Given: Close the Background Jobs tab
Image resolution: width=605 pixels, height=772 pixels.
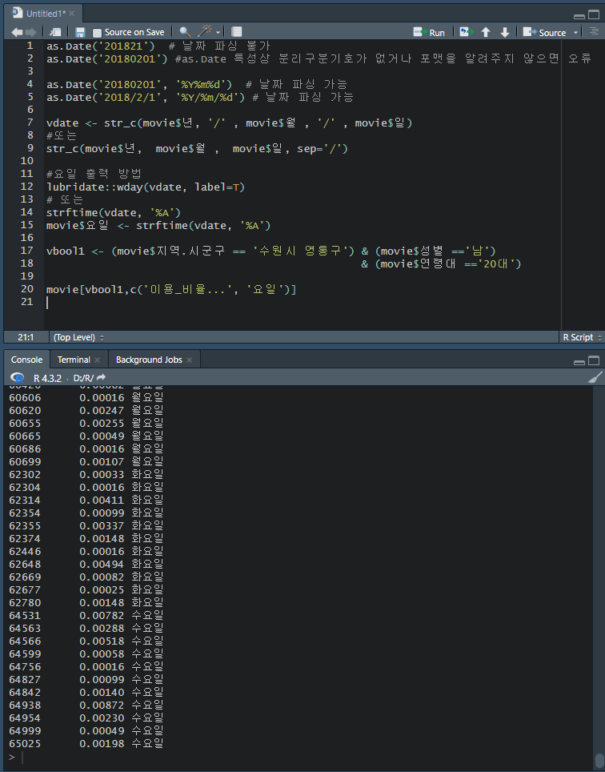Looking at the screenshot, I should (x=190, y=360).
